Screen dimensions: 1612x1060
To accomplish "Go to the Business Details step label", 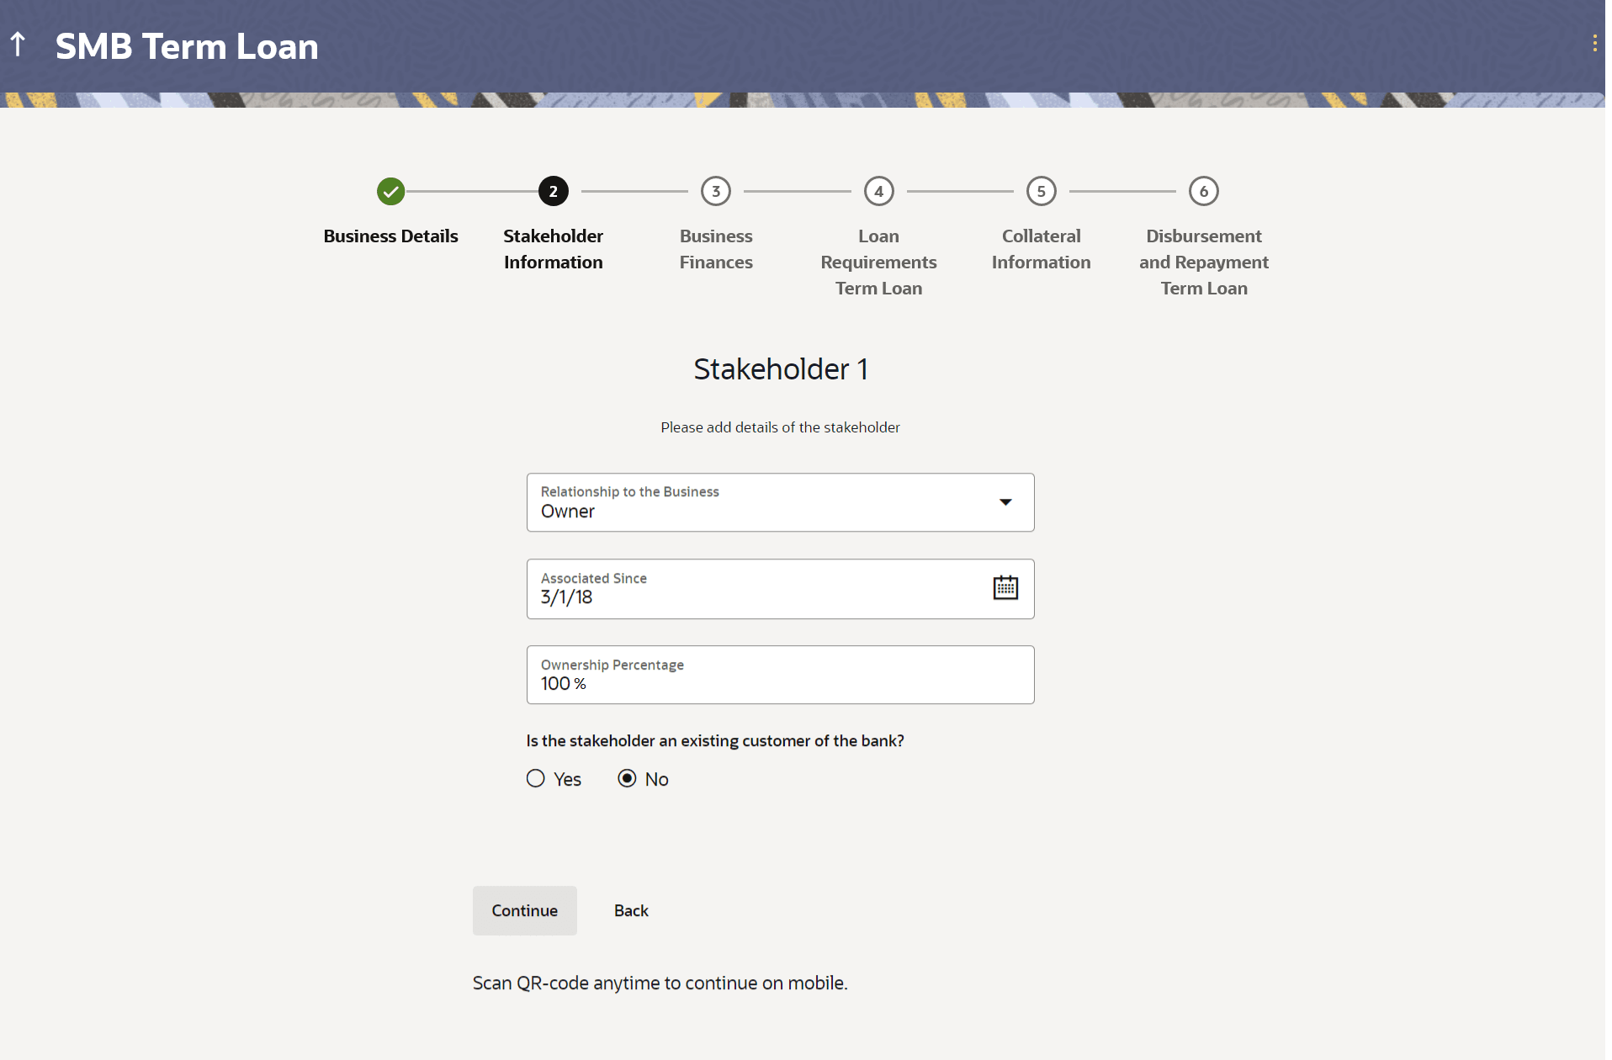I will click(390, 236).
